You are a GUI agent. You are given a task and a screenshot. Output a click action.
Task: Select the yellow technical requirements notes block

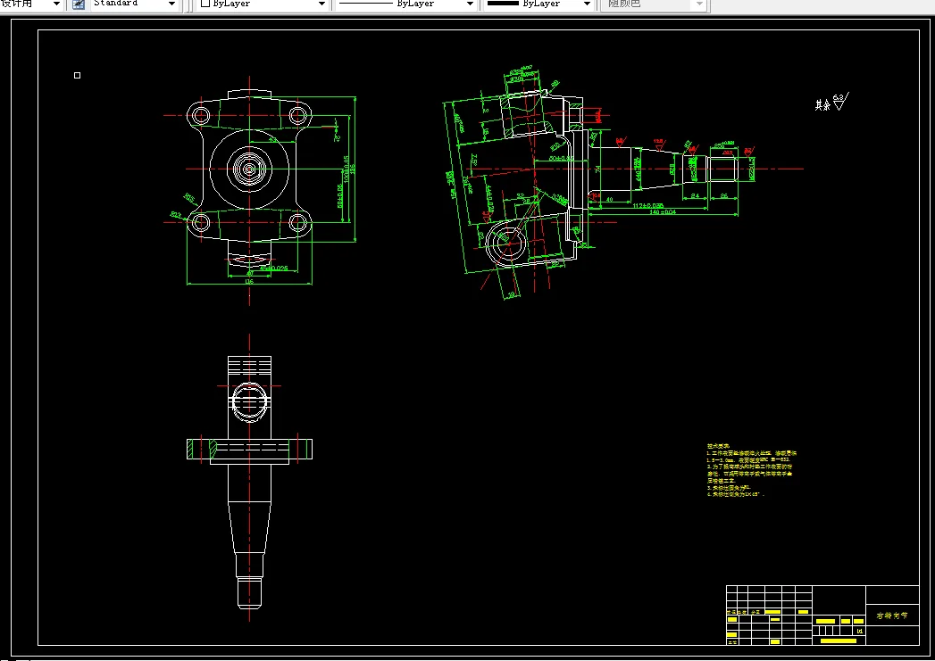(x=751, y=470)
